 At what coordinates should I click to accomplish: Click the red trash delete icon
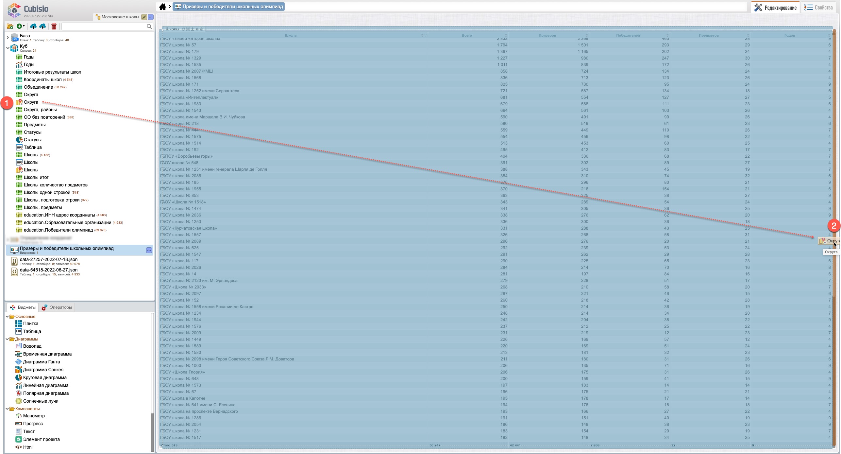tap(54, 26)
